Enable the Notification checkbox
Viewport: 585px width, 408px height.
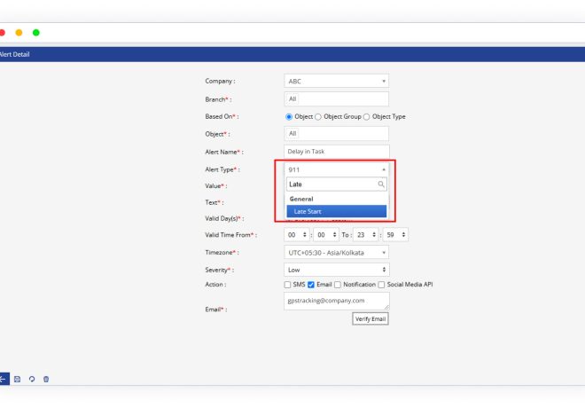338,285
